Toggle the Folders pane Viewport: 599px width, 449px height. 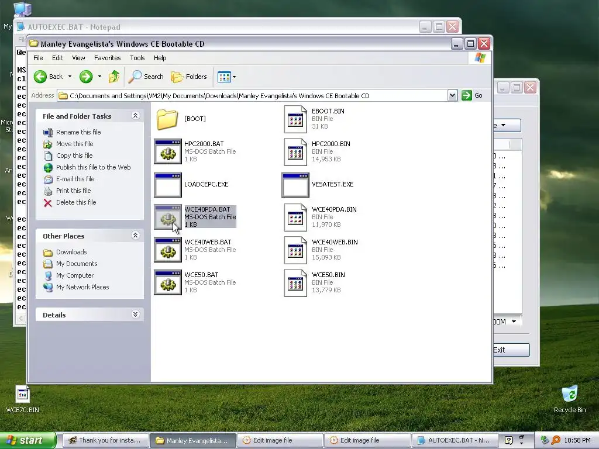coord(189,77)
